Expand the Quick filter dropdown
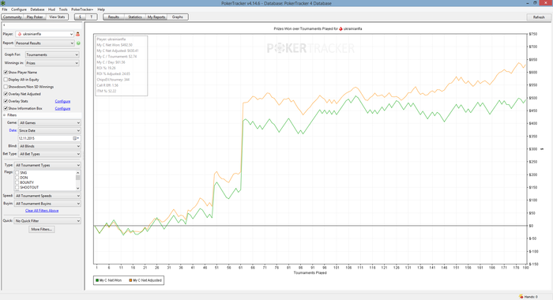Viewport: 553px width, 300px height. (47, 221)
